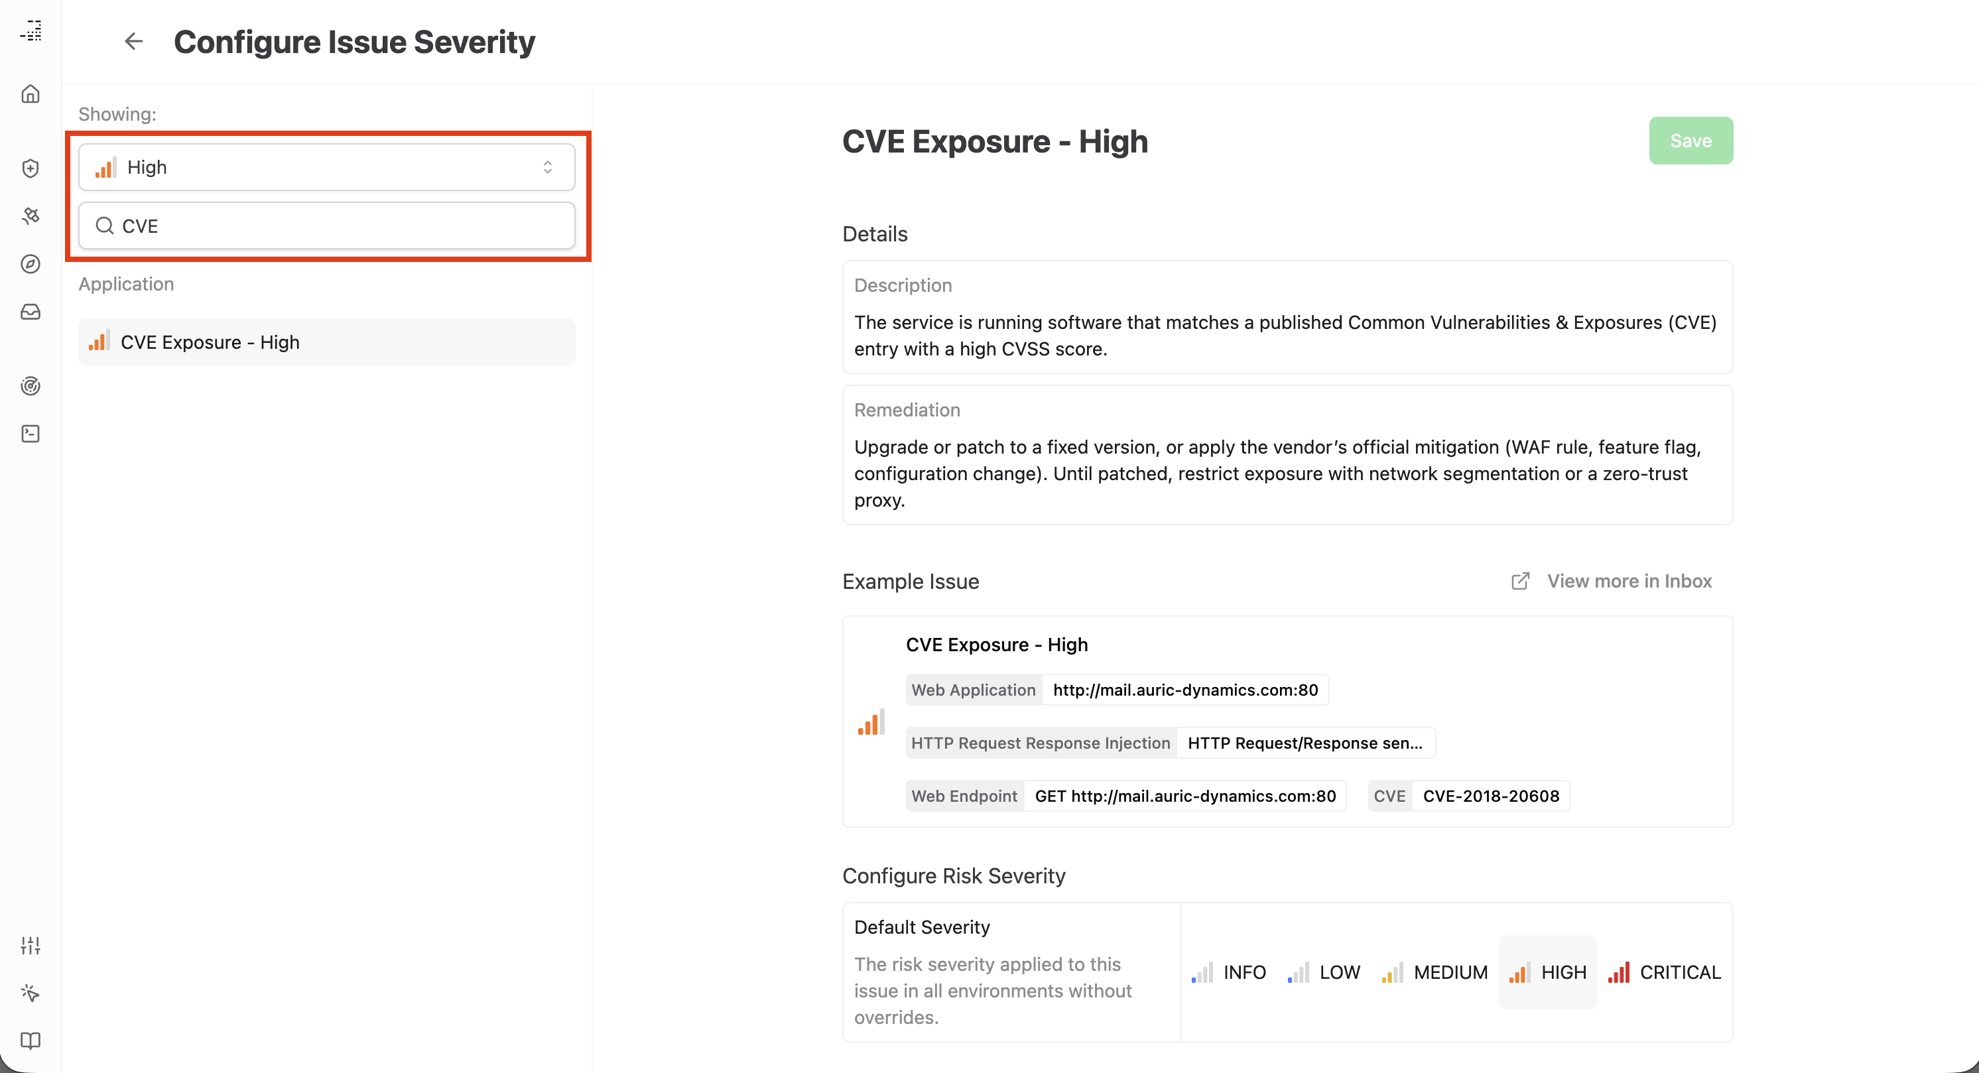Screen dimensions: 1979x1073
Task: Set default severity to LOW
Action: (1324, 972)
